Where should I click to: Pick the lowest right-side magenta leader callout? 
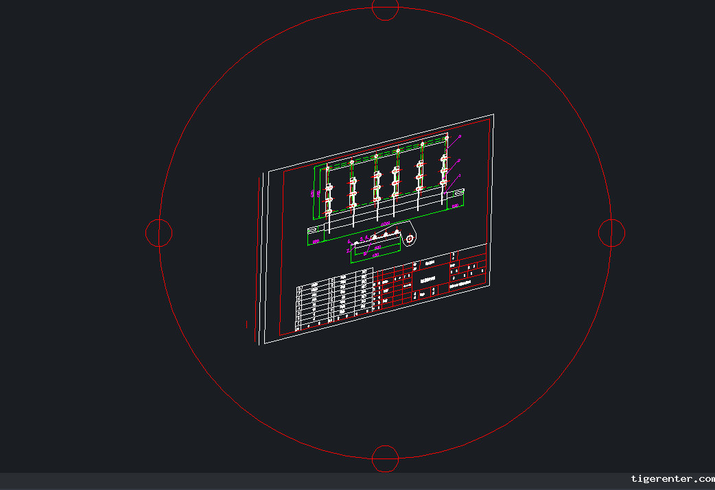click(460, 176)
